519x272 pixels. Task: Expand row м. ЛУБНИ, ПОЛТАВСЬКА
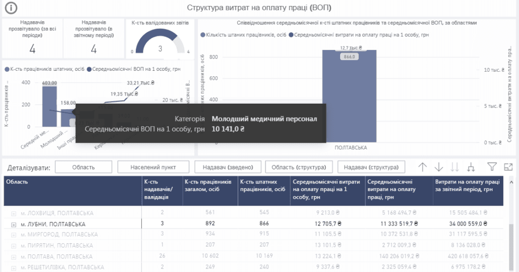(14, 225)
